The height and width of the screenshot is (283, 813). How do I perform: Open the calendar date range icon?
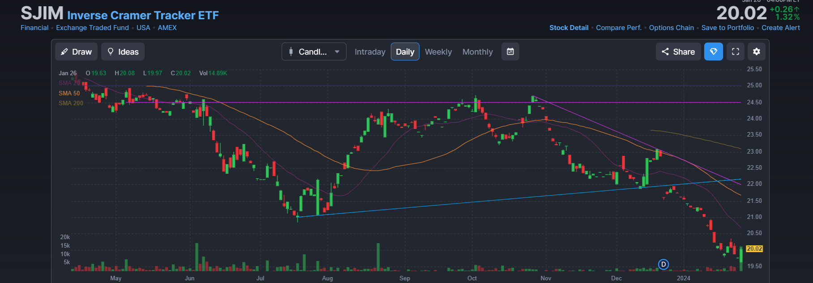[510, 51]
